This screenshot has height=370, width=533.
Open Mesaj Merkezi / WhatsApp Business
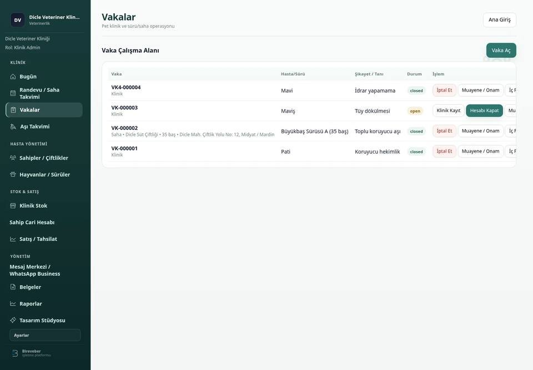(44, 270)
